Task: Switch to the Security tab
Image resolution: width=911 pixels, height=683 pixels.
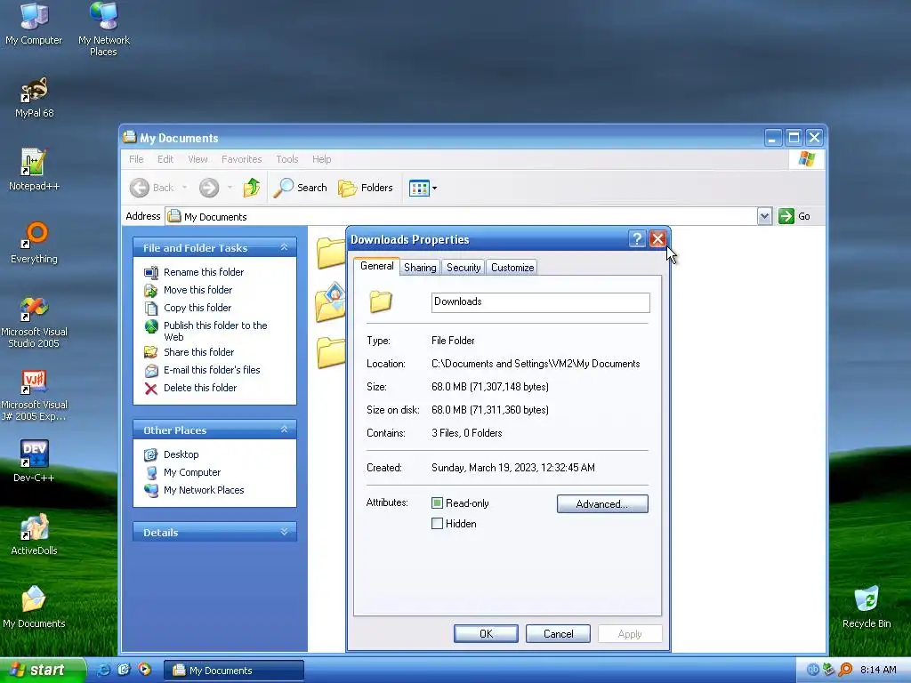Action: [x=463, y=267]
